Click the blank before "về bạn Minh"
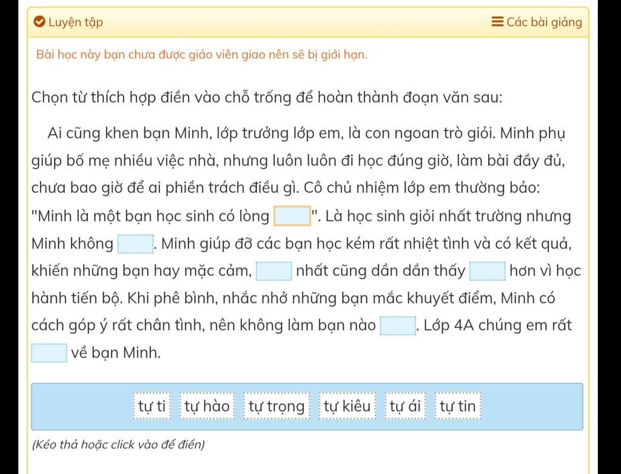Viewport: 621px width, 474px height. (49, 353)
